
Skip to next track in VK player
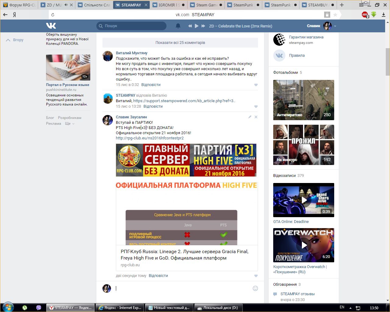pos(203,26)
